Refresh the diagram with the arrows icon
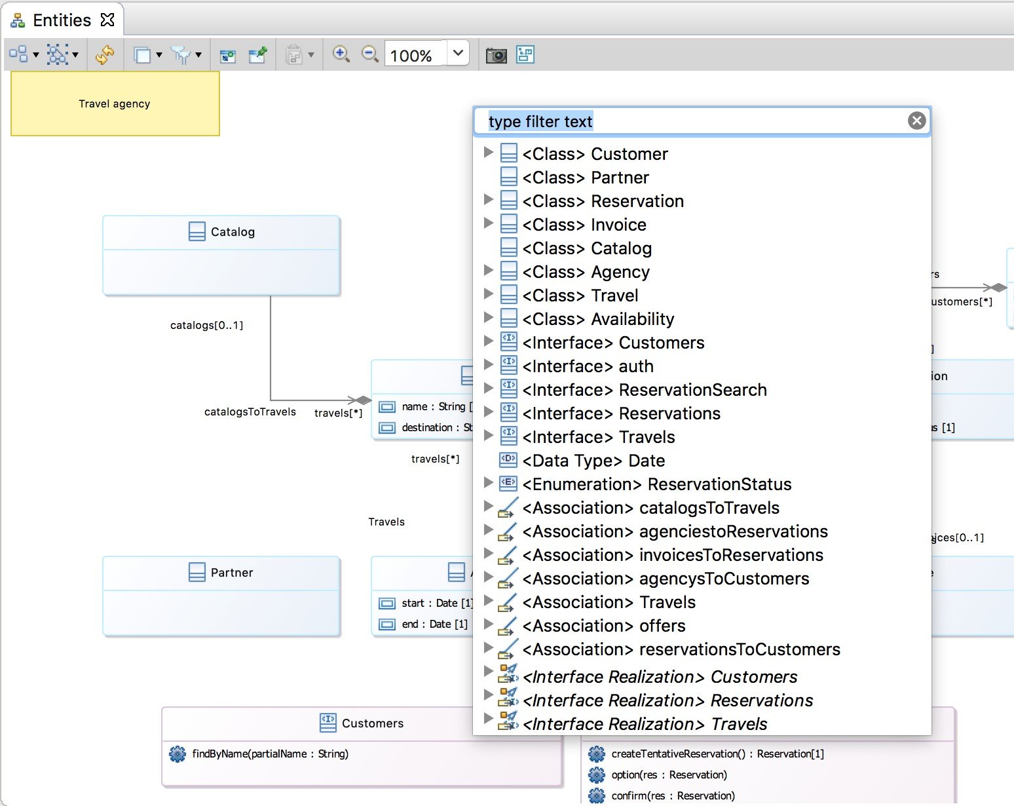 coord(105,54)
